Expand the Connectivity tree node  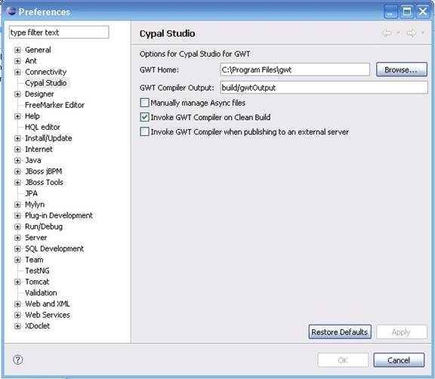(x=17, y=72)
